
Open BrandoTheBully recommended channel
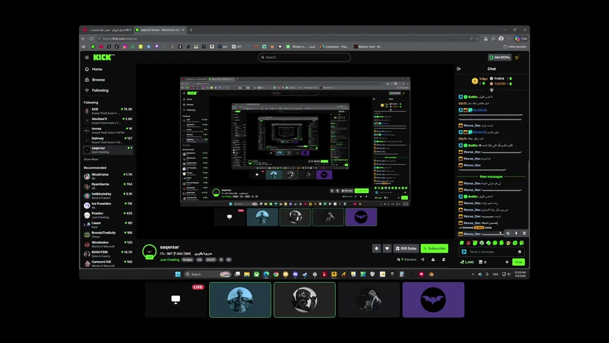click(x=108, y=234)
